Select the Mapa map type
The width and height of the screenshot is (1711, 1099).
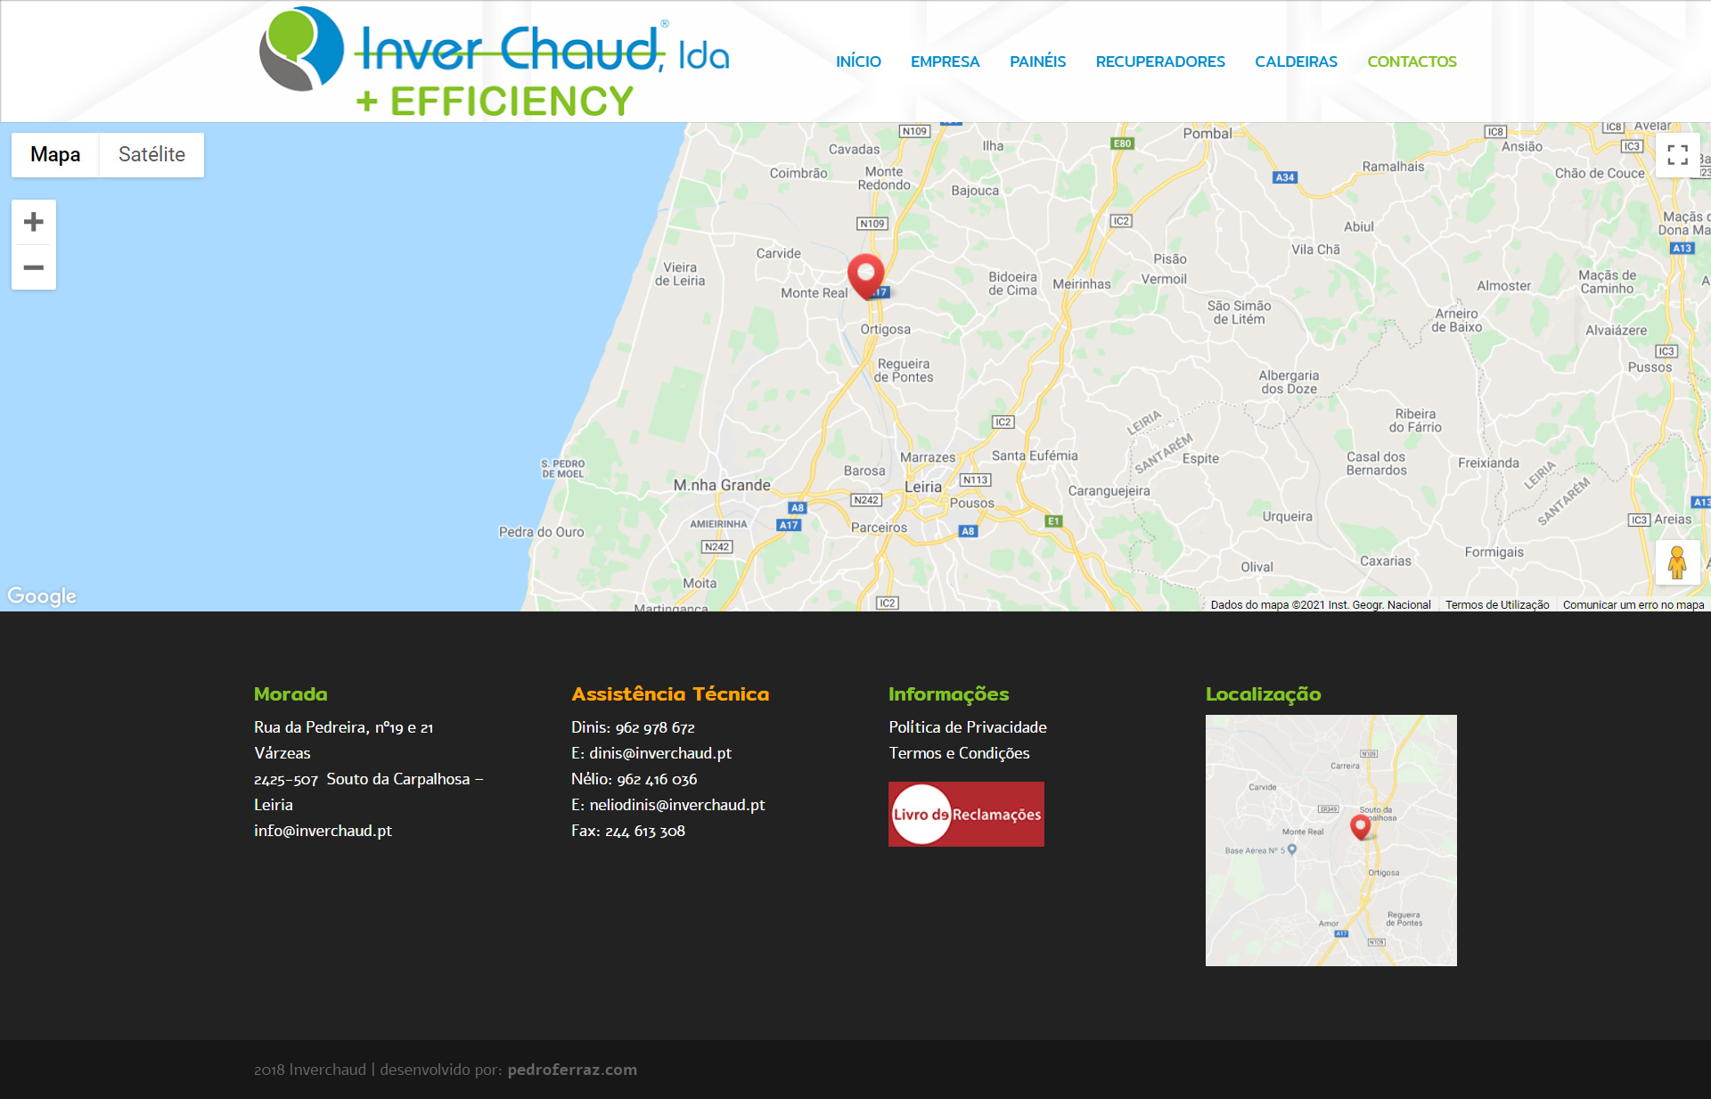tap(55, 154)
